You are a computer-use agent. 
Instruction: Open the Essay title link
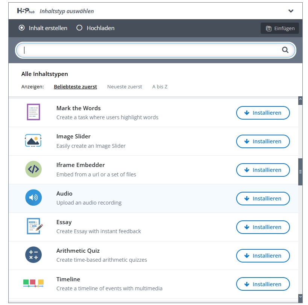tap(64, 222)
